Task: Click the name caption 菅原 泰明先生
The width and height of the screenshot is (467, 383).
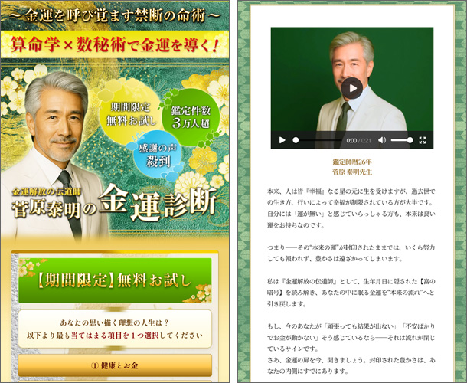Action: [x=352, y=172]
